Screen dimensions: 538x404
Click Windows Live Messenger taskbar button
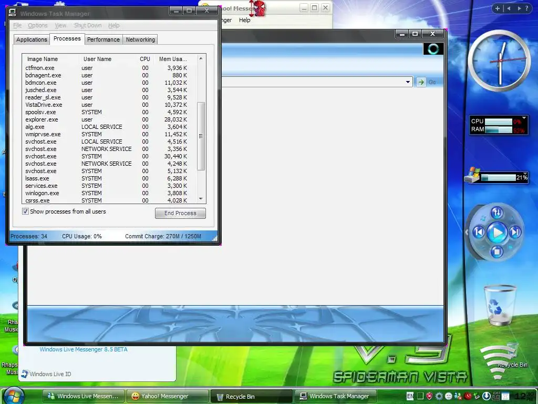(84, 396)
